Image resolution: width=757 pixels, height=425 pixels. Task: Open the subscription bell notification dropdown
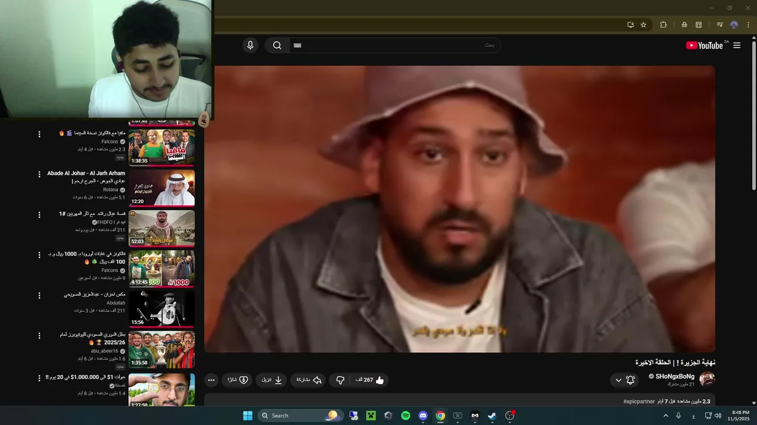tap(625, 380)
